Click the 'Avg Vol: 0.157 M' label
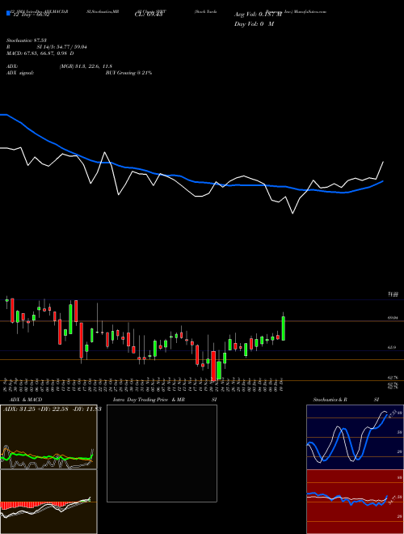This screenshot has width=404, height=534. click(x=259, y=15)
